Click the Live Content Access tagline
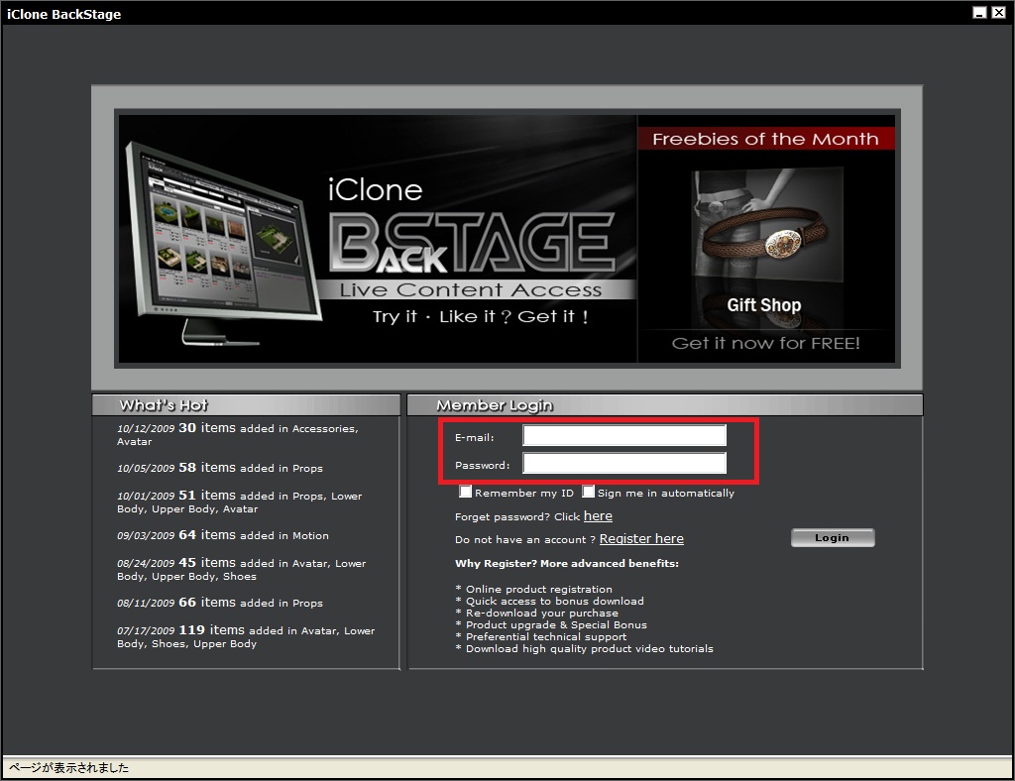The image size is (1015, 781). point(471,289)
